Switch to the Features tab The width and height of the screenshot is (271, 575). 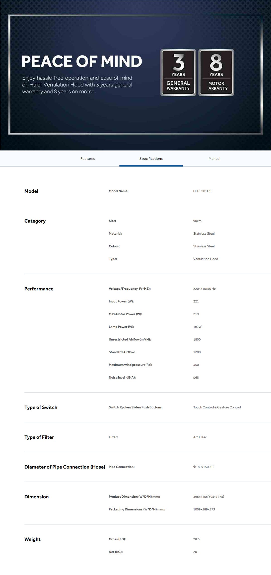pos(88,159)
